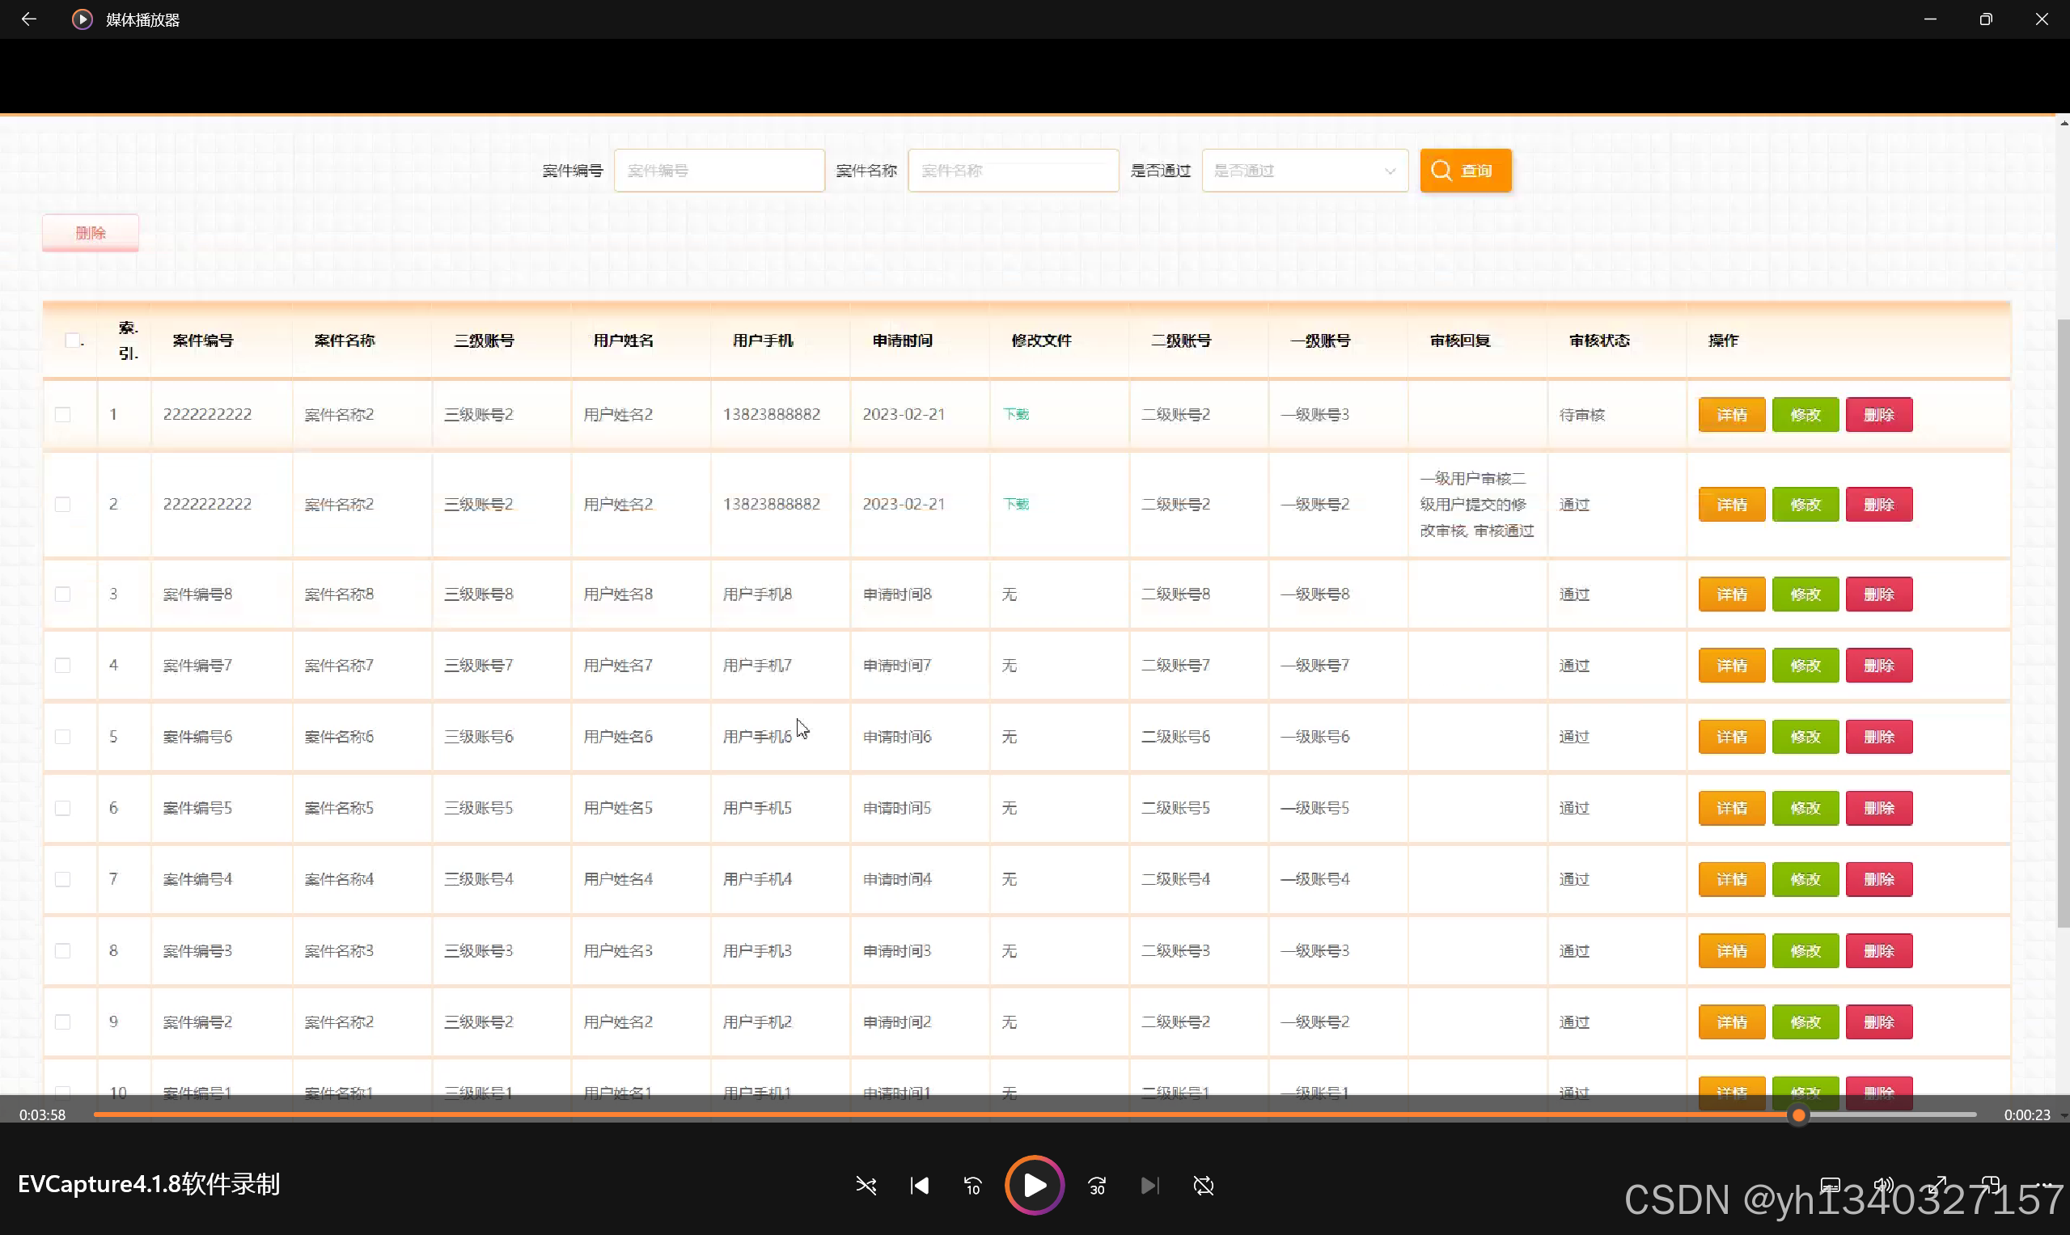Click the phone number 13823888882 in row 1
2070x1235 pixels.
click(772, 414)
